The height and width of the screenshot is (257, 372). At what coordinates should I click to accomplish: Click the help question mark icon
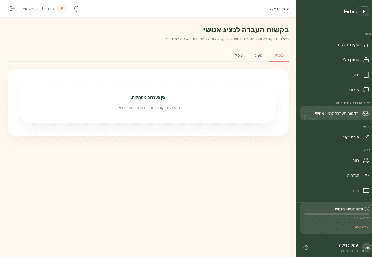pos(306,248)
